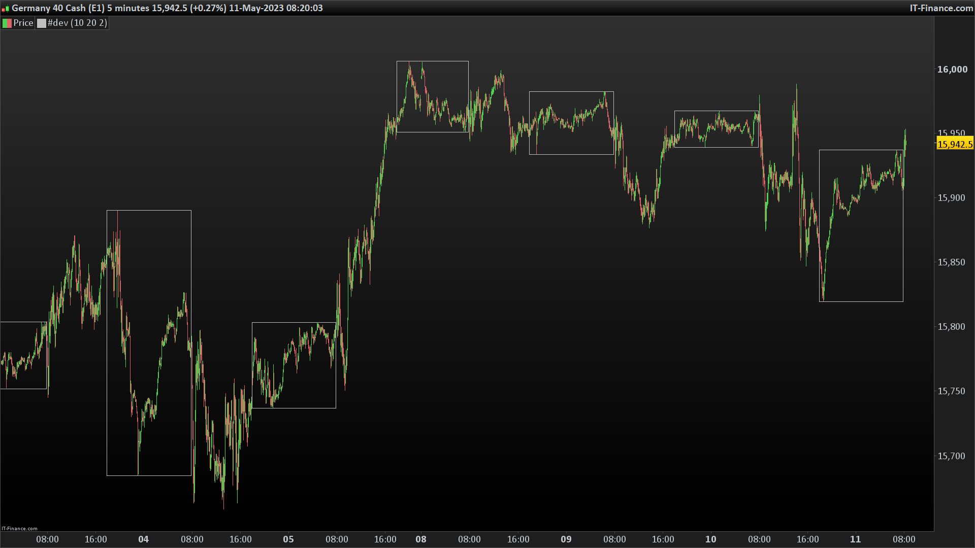975x548 pixels.
Task: Click the 15,750 price axis label
Action: pyautogui.click(x=951, y=391)
